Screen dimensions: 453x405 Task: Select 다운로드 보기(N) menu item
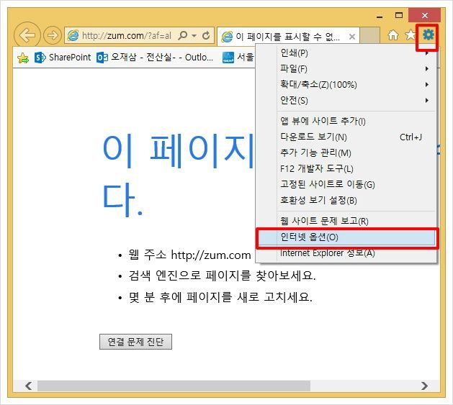click(x=346, y=137)
